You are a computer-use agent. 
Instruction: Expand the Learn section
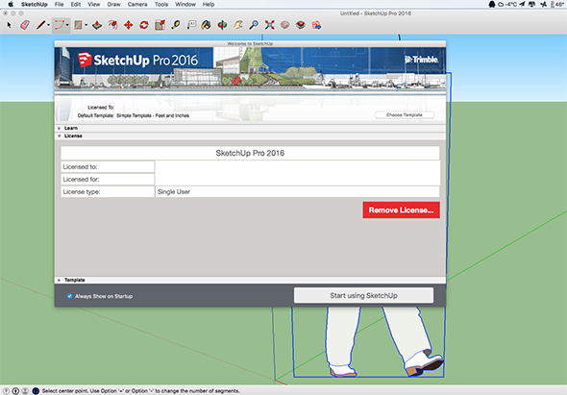(60, 128)
